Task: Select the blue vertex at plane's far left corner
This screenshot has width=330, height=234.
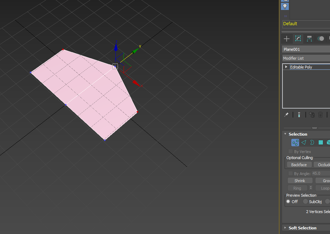Action: click(31, 72)
